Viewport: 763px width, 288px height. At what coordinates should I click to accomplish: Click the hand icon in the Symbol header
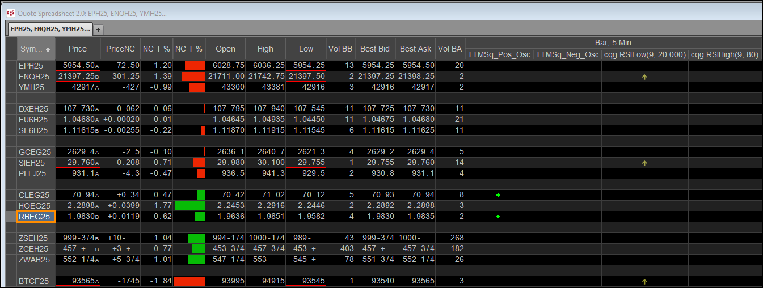(x=48, y=49)
